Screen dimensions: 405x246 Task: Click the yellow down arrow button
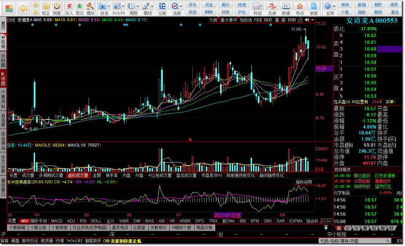click(36, 13)
